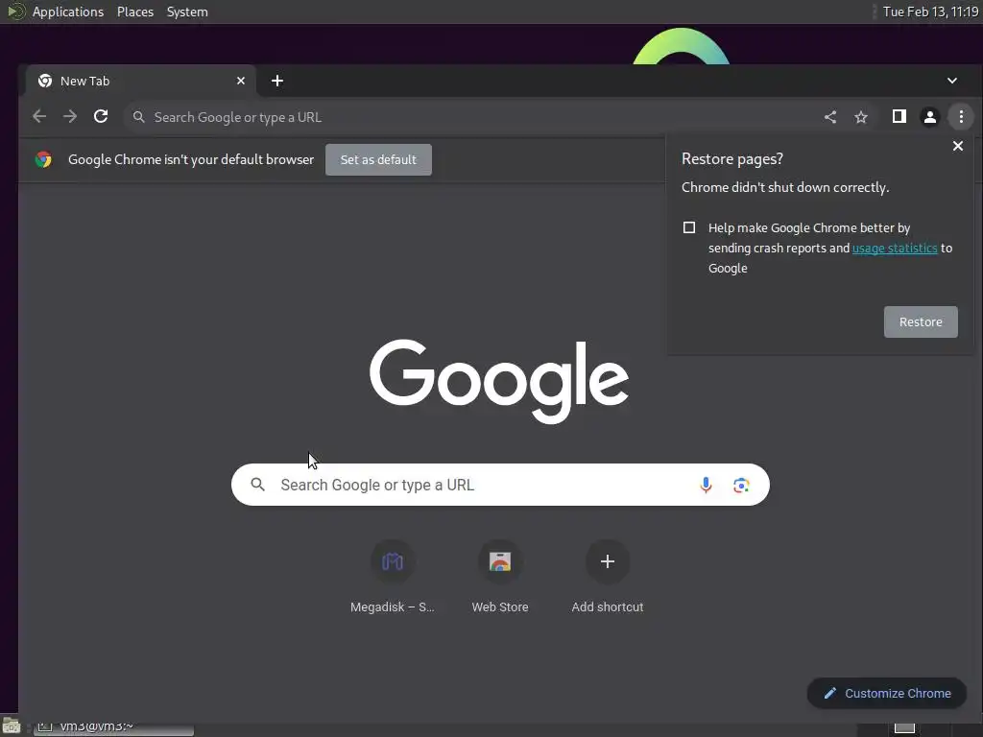
Task: Expand the tab search dropdown chevron
Action: [x=952, y=81]
